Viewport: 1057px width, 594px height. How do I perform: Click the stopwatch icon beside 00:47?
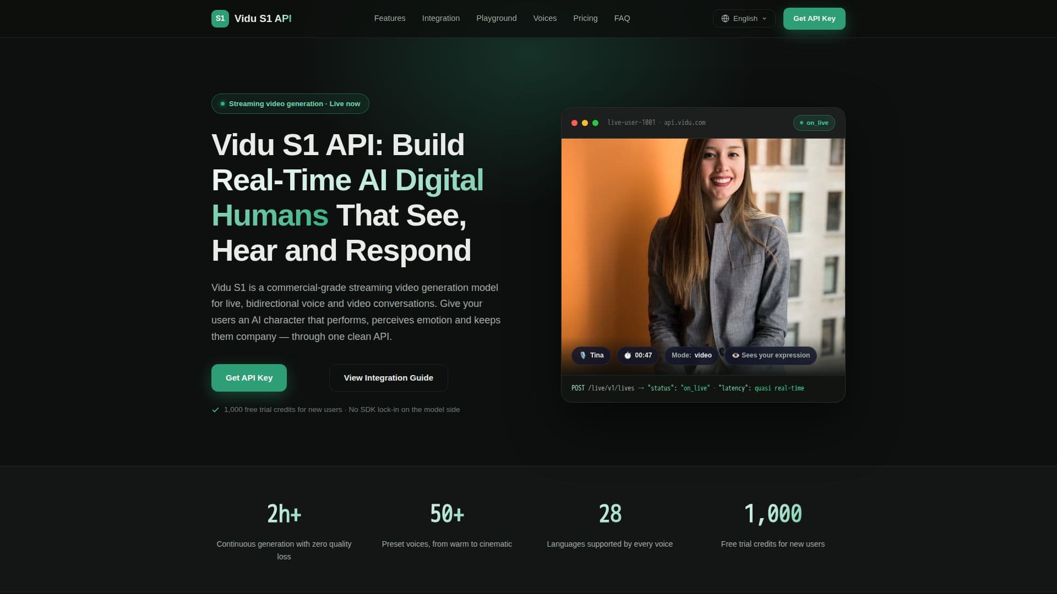[628, 355]
